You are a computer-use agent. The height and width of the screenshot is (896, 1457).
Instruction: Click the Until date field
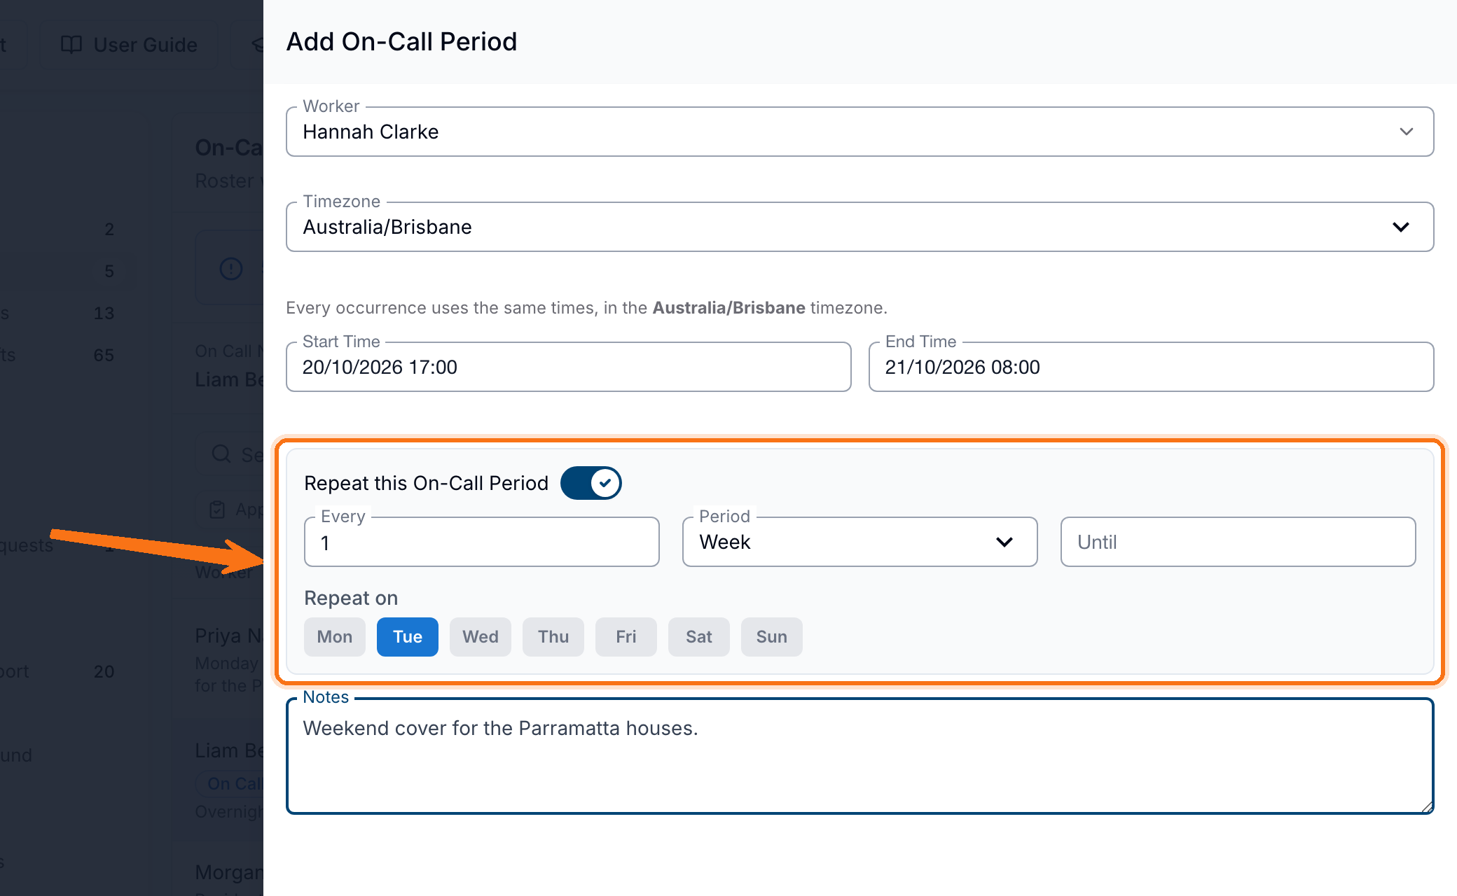[x=1238, y=542]
